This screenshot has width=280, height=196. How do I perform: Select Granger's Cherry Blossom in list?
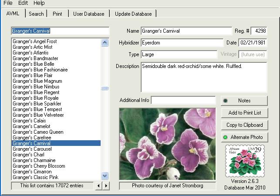(x=56, y=166)
